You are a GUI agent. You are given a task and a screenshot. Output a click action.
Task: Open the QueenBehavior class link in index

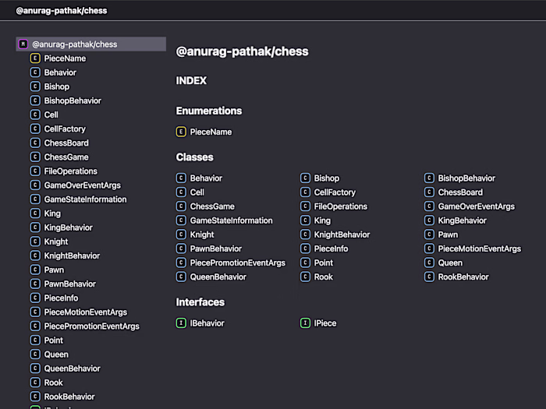point(218,277)
